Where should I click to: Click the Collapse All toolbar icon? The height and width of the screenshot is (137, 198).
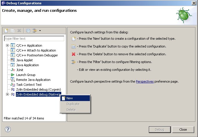point(28,31)
